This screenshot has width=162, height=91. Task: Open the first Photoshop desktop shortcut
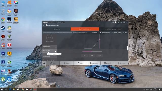[3, 55]
